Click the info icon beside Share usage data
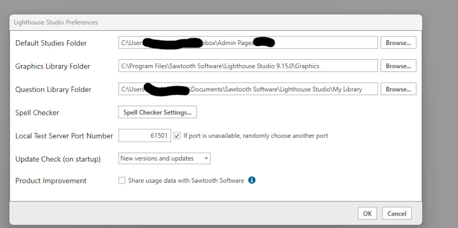Screen dimensions: 458x228 point(252,180)
